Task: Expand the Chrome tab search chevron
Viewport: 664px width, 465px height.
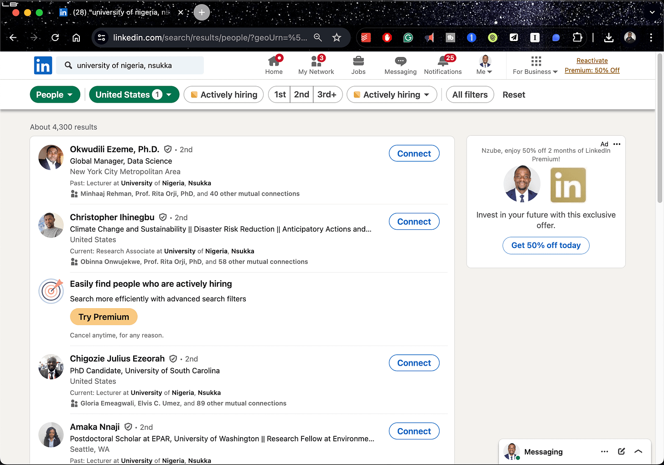Action: pos(652,12)
